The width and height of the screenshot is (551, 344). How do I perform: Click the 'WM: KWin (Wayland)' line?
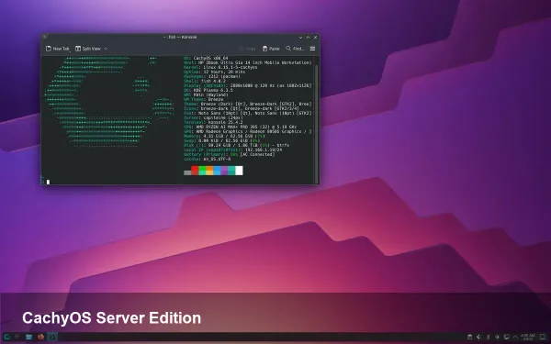click(x=206, y=94)
